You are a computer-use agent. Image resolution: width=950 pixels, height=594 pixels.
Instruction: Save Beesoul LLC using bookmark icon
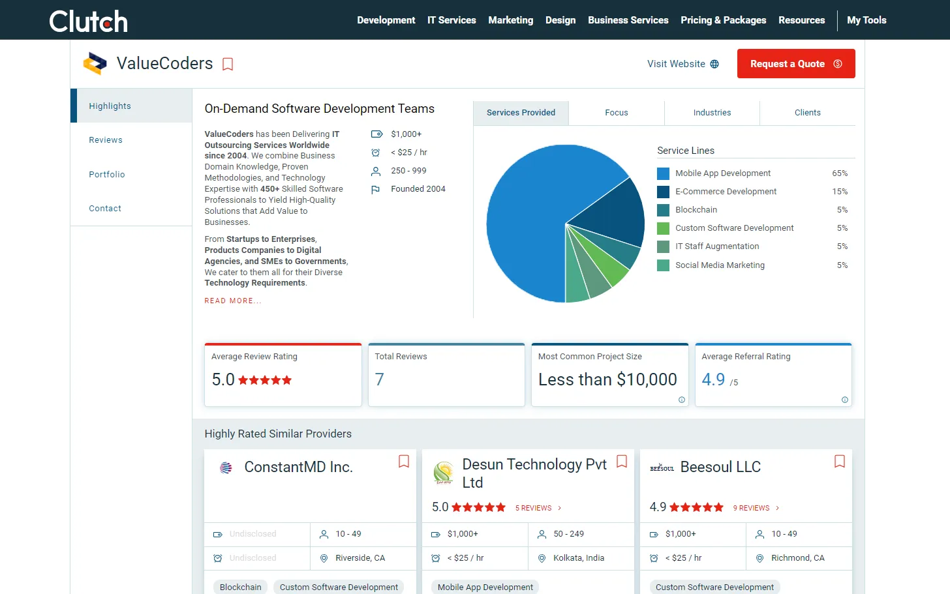[840, 462]
